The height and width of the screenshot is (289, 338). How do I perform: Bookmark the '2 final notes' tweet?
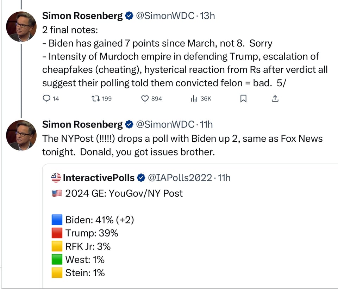pyautogui.click(x=243, y=99)
